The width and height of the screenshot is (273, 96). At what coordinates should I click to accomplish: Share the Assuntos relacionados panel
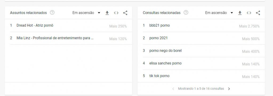pyautogui.click(x=125, y=13)
